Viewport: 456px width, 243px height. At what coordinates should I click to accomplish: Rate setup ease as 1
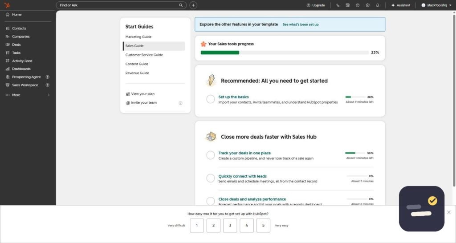[x=197, y=226]
